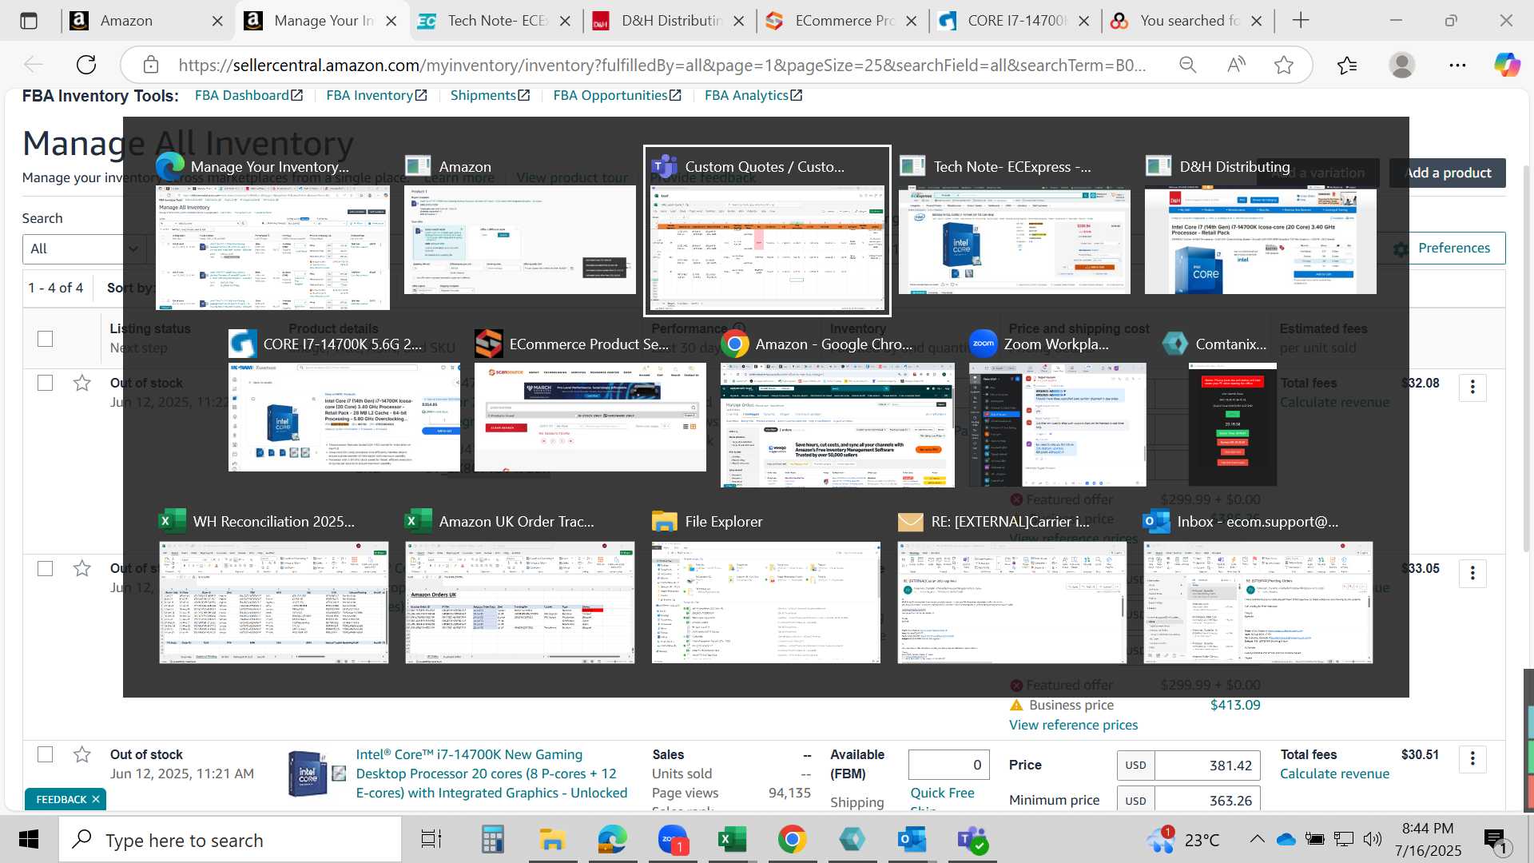Image resolution: width=1534 pixels, height=863 pixels.
Task: Open Edge tab actions menu icon
Action: (29, 21)
